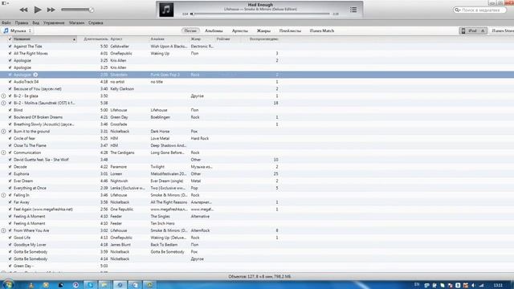Screen dimensions: 514x289
Task: Open the search magnifier options dropdown
Action: (x=457, y=10)
